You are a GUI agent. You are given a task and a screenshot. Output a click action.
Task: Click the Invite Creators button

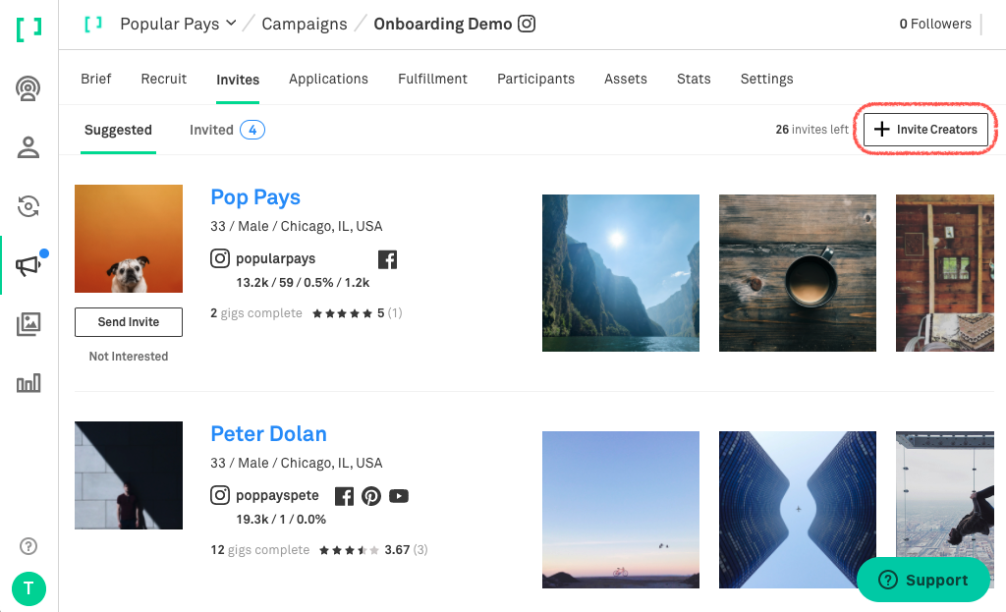(x=924, y=129)
